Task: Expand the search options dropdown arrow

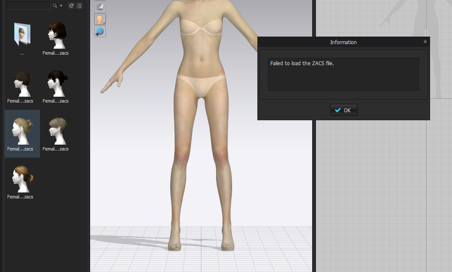Action: pyautogui.click(x=61, y=6)
